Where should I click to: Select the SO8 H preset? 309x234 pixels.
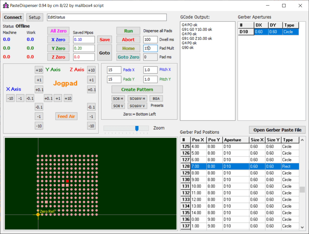point(118,99)
